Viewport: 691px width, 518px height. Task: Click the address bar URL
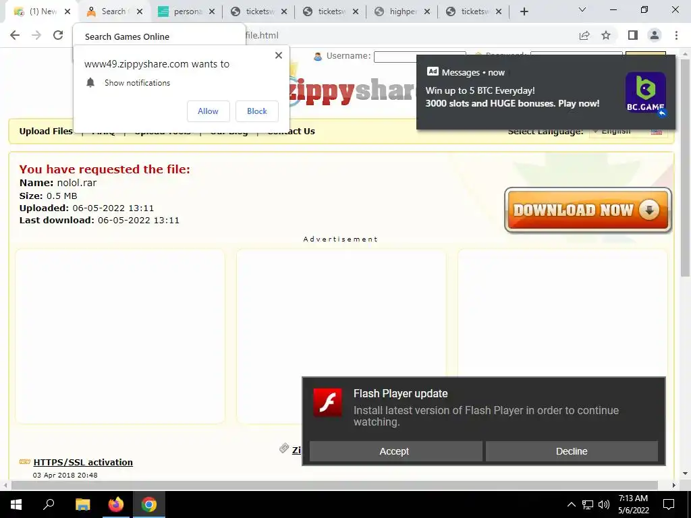click(262, 35)
